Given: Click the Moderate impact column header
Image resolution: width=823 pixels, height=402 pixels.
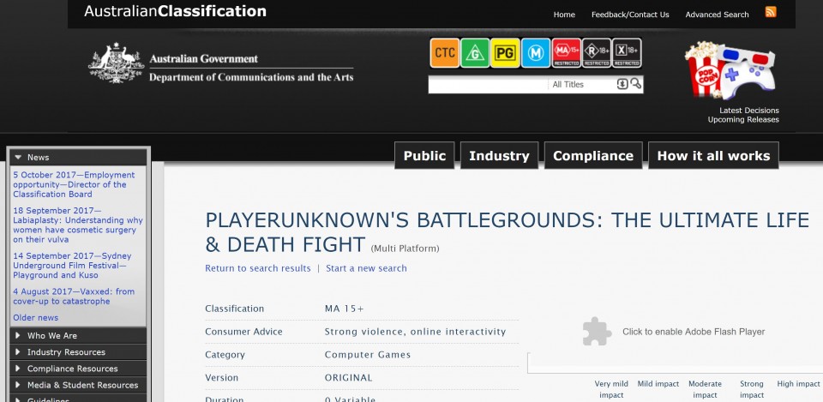Looking at the screenshot, I should pos(705,389).
